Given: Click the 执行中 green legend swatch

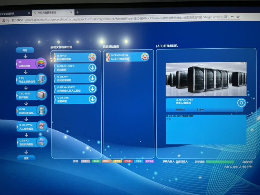Looking at the screenshot, I should click(x=96, y=161).
